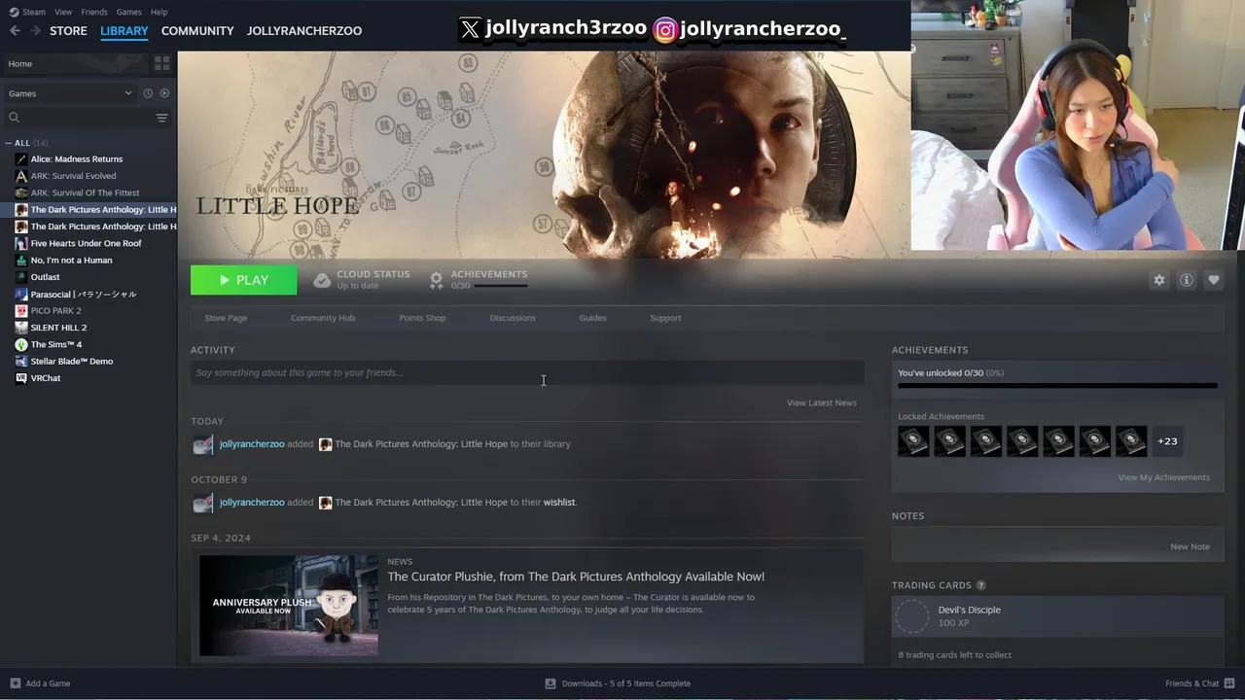Image resolution: width=1245 pixels, height=700 pixels.
Task: Go forward with the right arrow
Action: click(35, 31)
